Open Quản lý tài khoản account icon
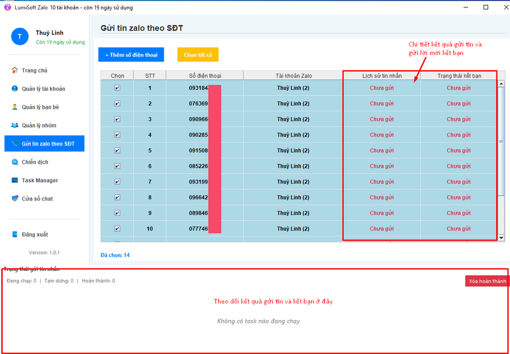510x354 pixels. pyautogui.click(x=15, y=89)
